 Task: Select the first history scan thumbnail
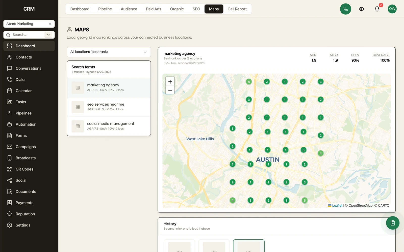(179, 246)
